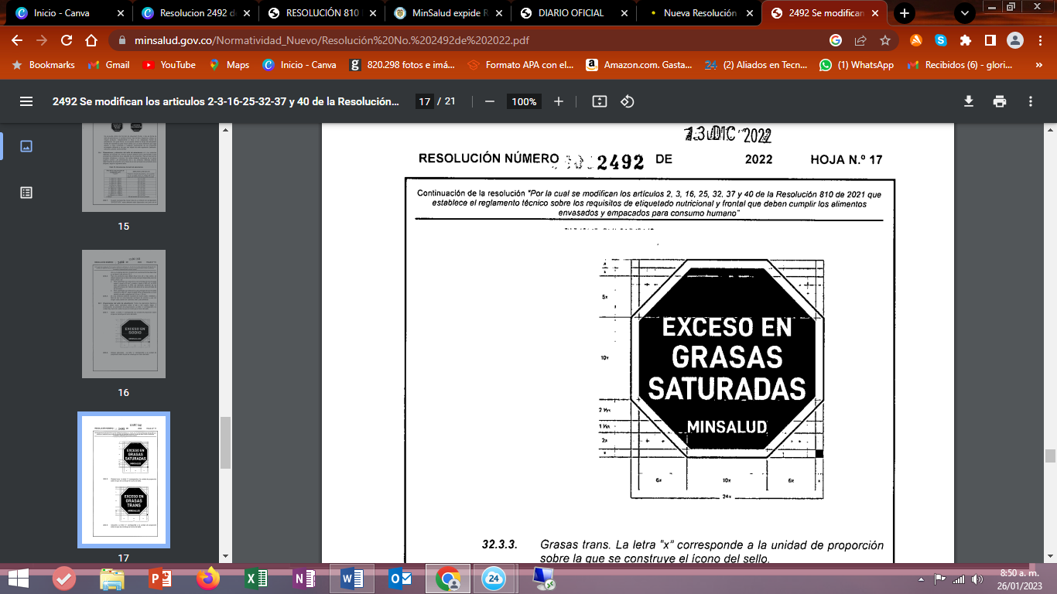
Task: Zoom in with the plus icon
Action: pos(559,101)
